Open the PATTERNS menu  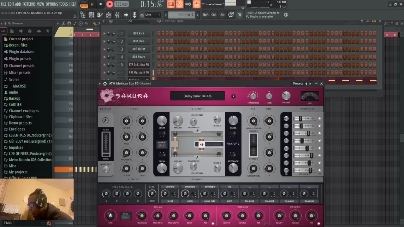(x=29, y=4)
